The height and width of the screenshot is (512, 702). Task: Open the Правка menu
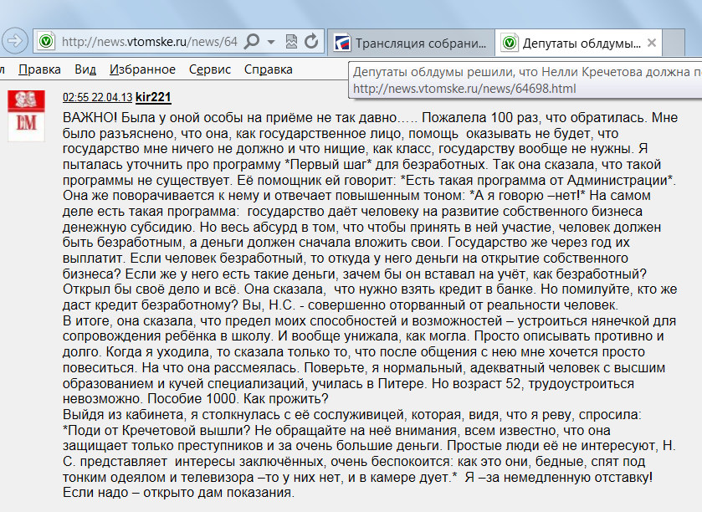39,69
